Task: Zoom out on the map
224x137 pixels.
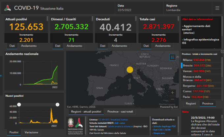Action: (x=173, y=99)
